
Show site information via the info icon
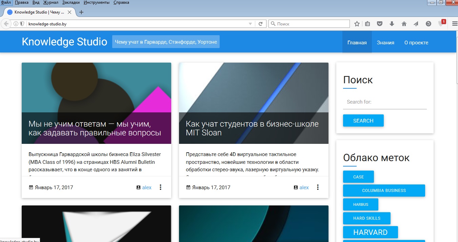(16, 24)
